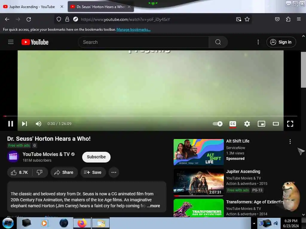Click the Manage bookmarks link
The height and width of the screenshot is (229, 306).
coord(134,30)
